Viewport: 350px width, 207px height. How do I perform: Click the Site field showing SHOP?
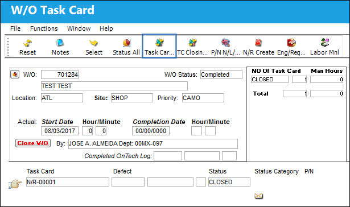(132, 98)
